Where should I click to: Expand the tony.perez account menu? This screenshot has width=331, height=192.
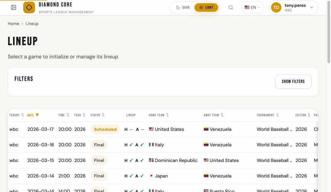tap(312, 7)
